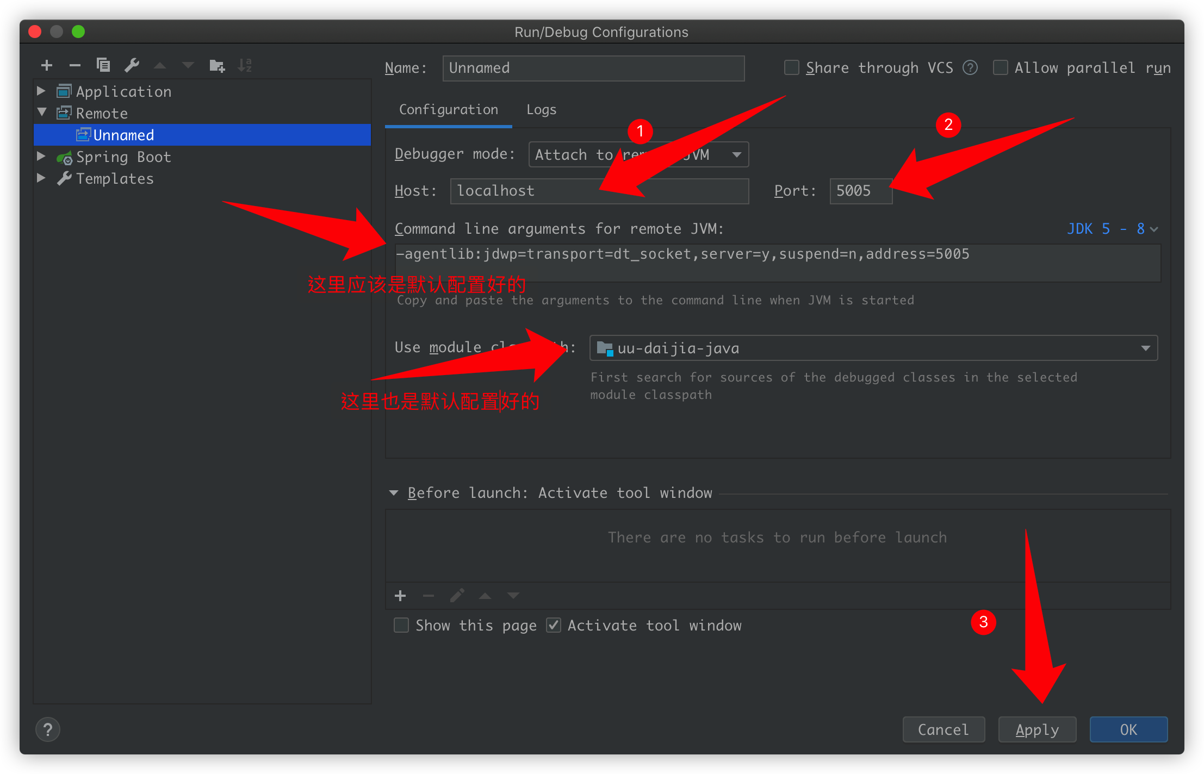Open dialog help question mark button
This screenshot has height=774, width=1204.
click(48, 729)
